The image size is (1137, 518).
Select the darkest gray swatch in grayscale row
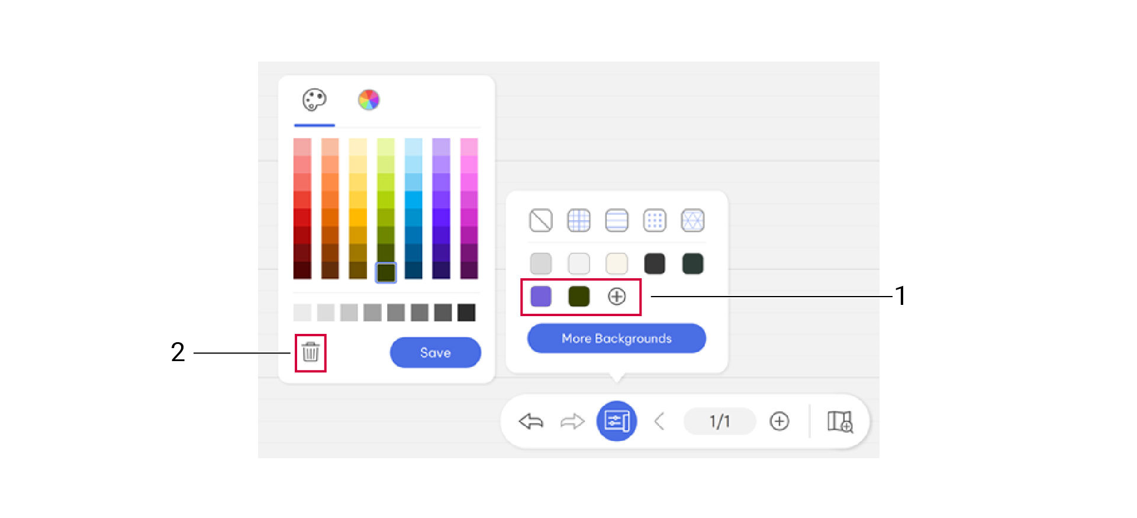(x=466, y=312)
